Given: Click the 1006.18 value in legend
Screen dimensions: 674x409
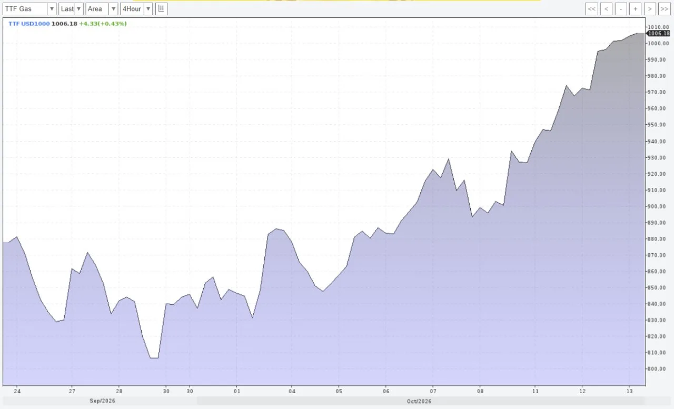Looking at the screenshot, I should [64, 24].
